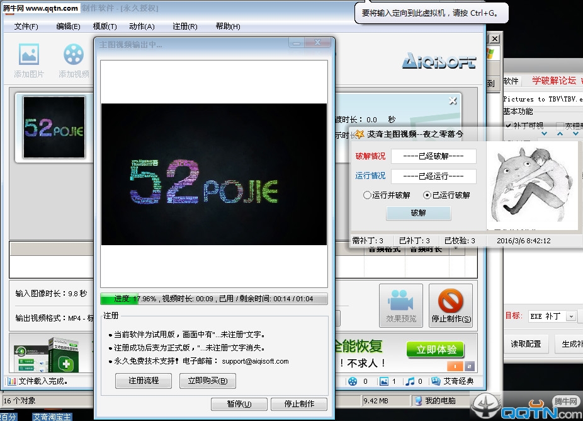Click the red 停止制作(S) icon in main window
This screenshot has height=421, width=583.
click(451, 306)
